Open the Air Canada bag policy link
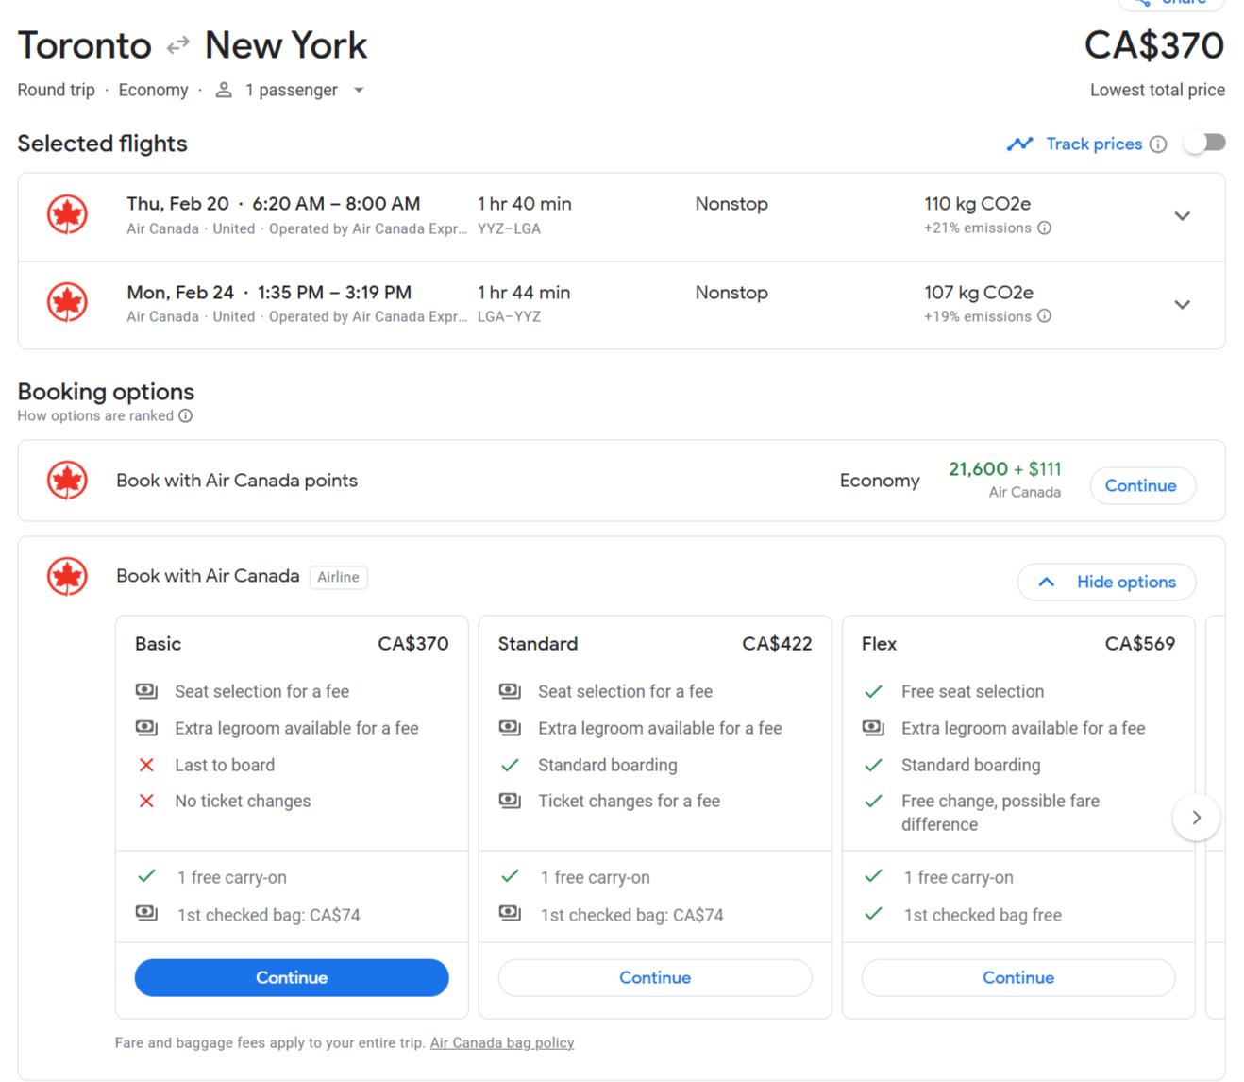This screenshot has width=1244, height=1082. [x=502, y=1042]
